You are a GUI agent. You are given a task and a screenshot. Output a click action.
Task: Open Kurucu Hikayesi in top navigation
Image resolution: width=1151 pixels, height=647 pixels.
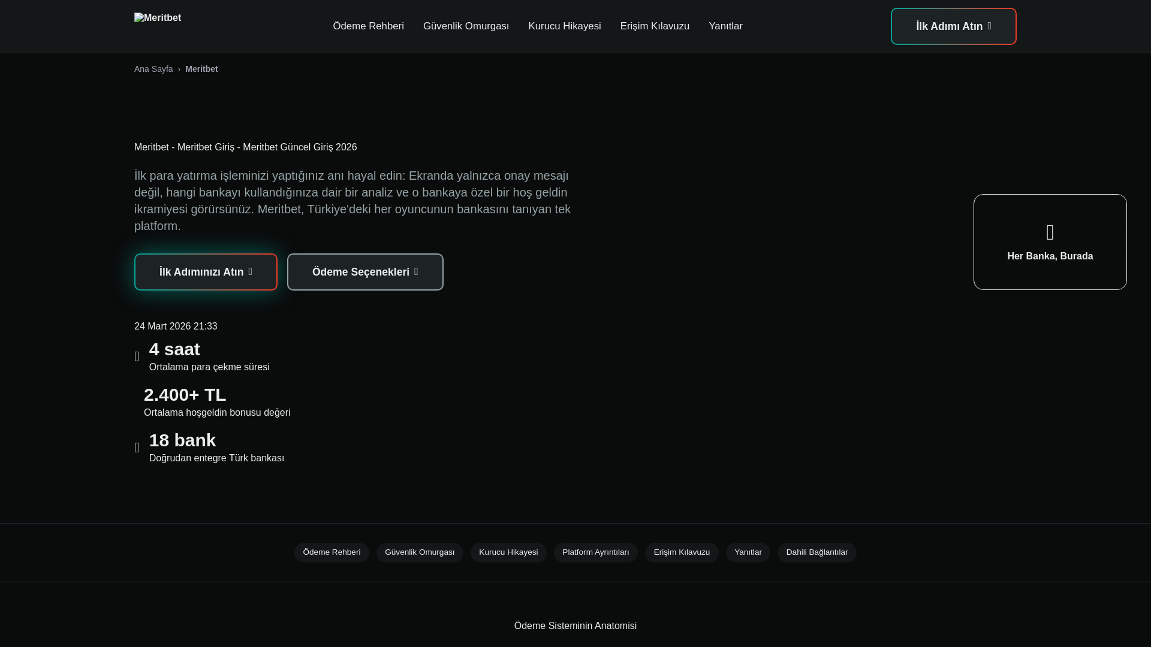coord(564,26)
